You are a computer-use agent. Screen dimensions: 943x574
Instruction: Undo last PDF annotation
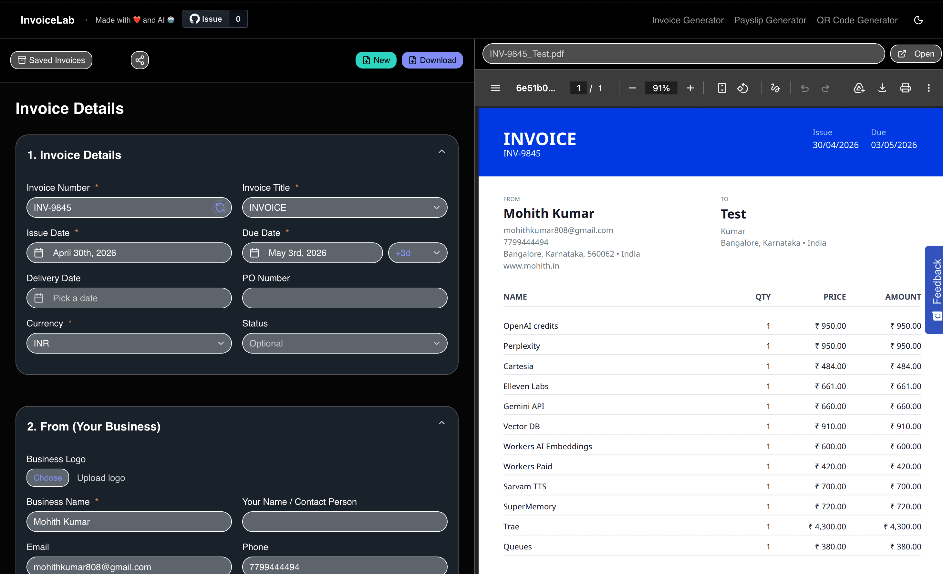[804, 88]
